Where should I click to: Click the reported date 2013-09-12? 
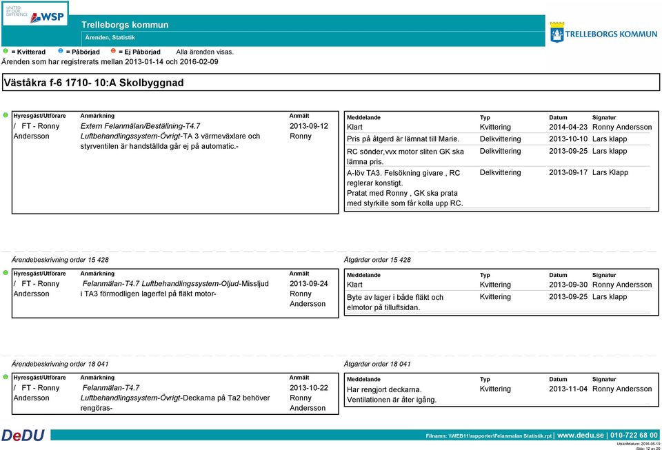(309, 126)
